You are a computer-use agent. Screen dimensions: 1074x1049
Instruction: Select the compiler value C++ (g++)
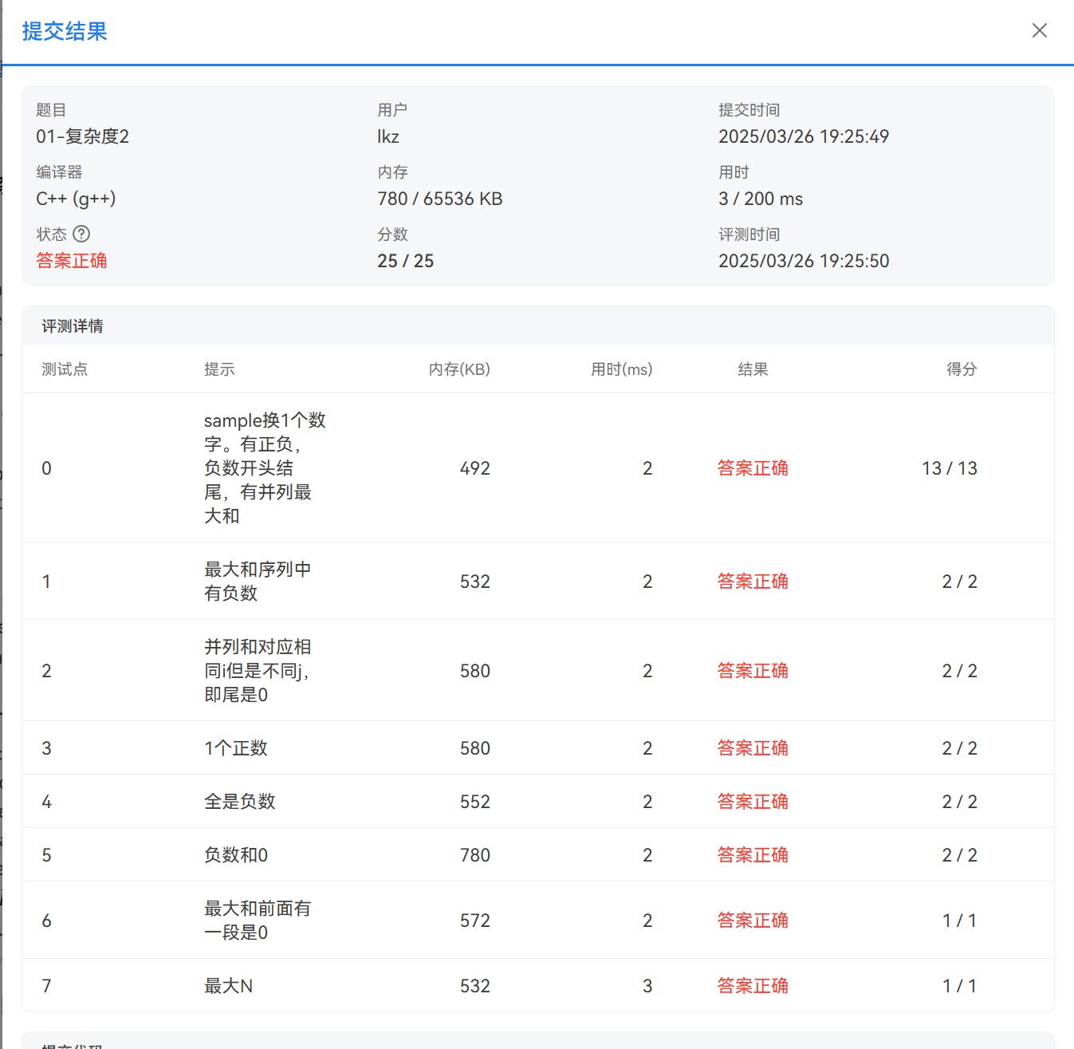coord(76,199)
